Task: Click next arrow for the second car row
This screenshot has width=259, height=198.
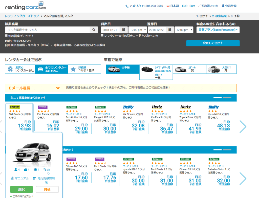Action: coord(243,178)
